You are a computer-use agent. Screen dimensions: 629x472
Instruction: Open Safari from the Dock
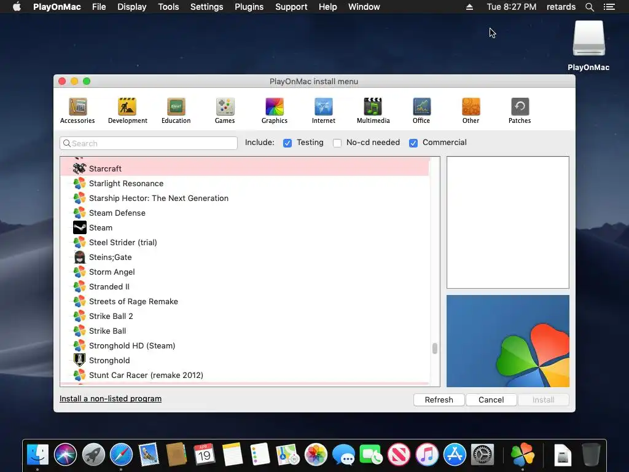tap(121, 455)
